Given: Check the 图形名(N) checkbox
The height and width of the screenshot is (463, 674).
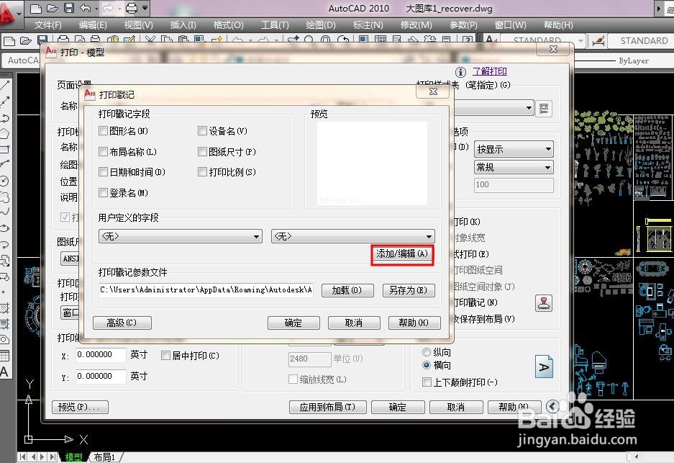Looking at the screenshot, I should (103, 131).
